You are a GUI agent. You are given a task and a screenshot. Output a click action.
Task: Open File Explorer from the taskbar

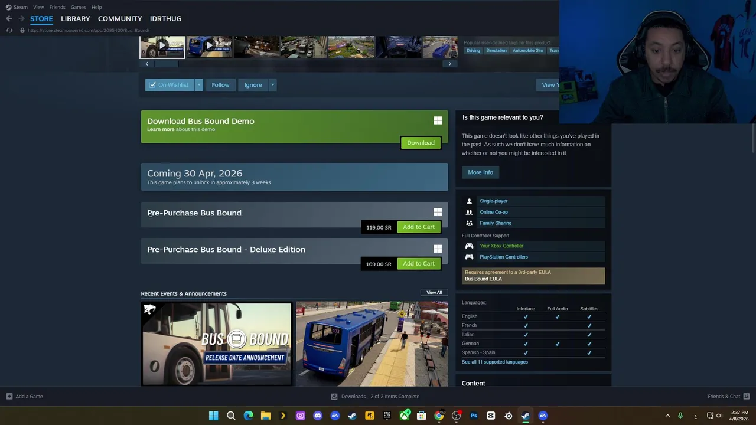(x=266, y=416)
